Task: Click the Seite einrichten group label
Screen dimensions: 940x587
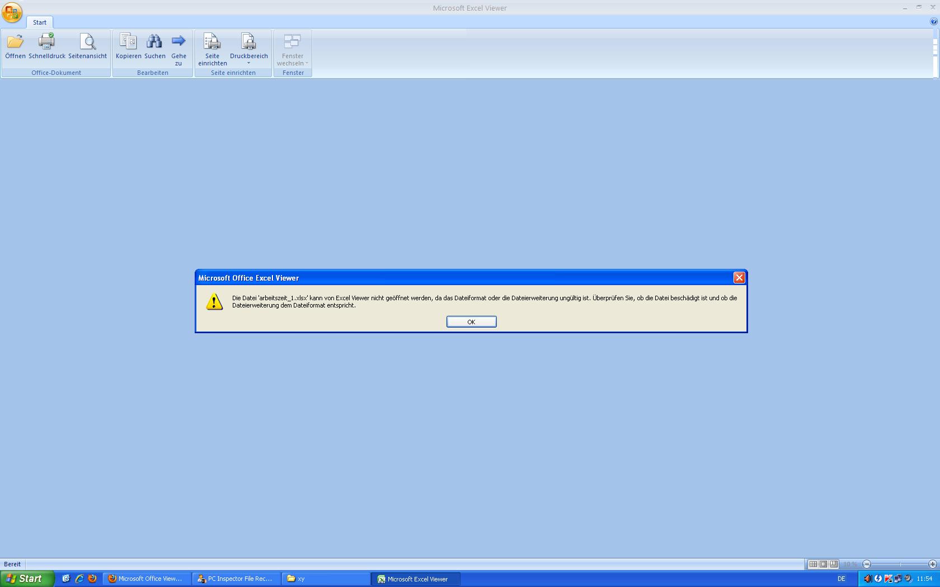Action: click(x=233, y=73)
